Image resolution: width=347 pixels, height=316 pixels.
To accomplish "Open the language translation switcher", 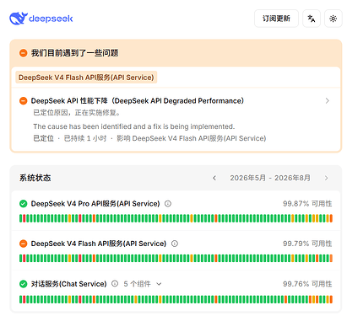I will [x=312, y=19].
